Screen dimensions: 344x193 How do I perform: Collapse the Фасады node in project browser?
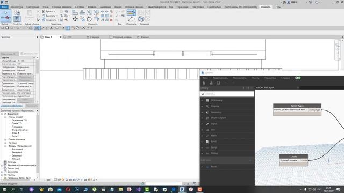point(5,146)
